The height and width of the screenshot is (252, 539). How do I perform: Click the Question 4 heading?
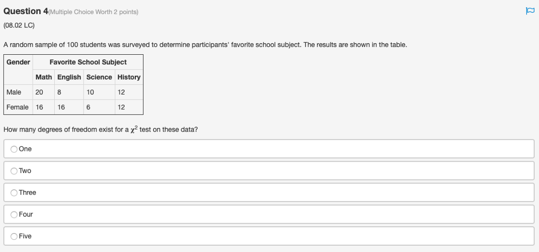click(26, 11)
